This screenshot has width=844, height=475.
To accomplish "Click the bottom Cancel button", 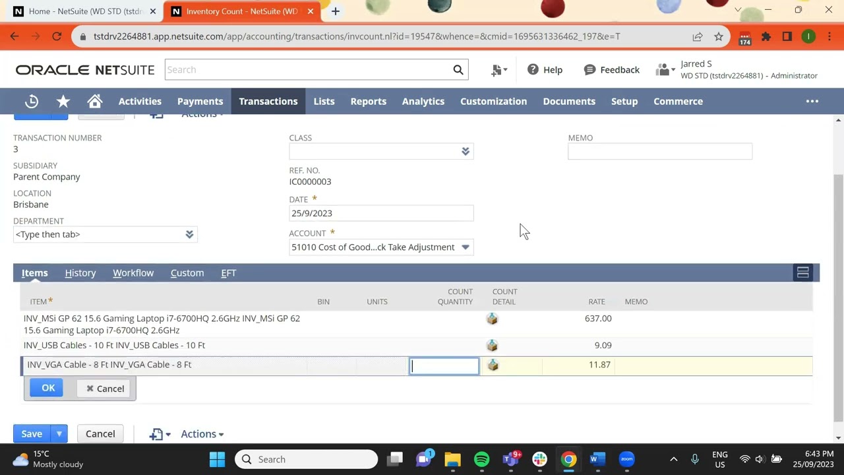I will [x=100, y=434].
